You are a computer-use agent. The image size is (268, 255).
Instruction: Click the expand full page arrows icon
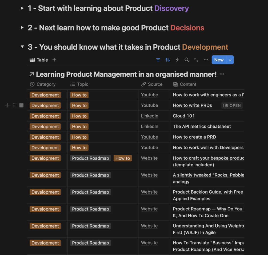click(196, 60)
